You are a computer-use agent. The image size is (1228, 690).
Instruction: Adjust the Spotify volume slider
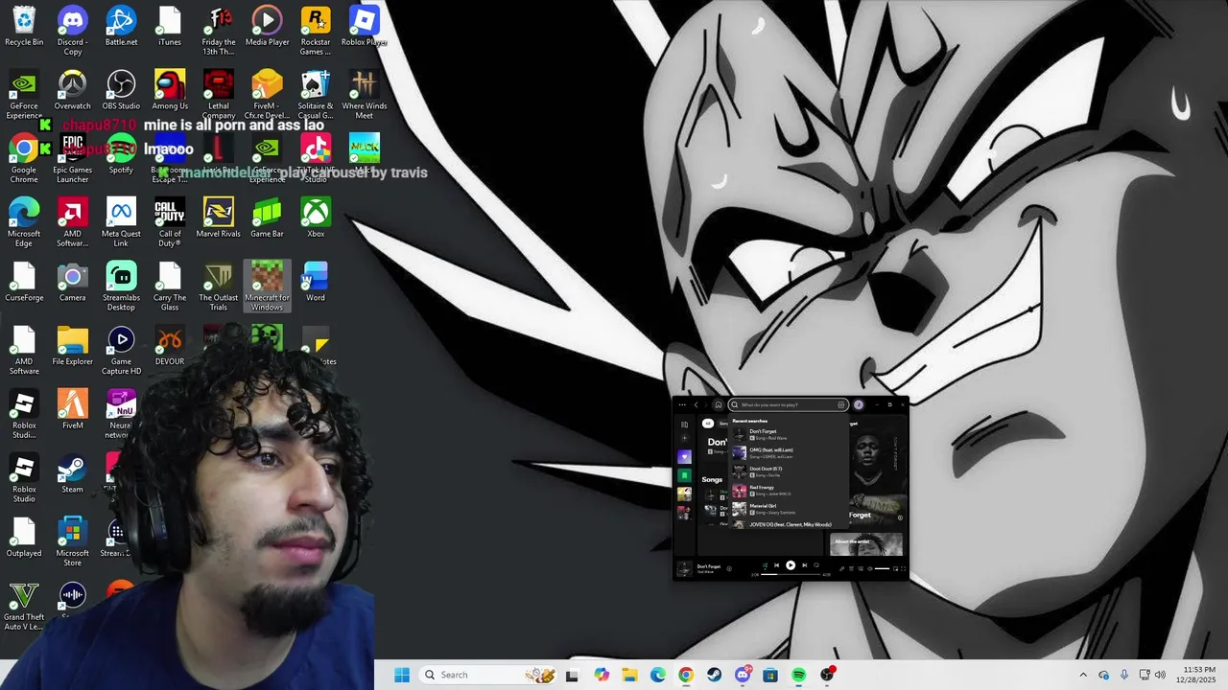[x=882, y=568]
